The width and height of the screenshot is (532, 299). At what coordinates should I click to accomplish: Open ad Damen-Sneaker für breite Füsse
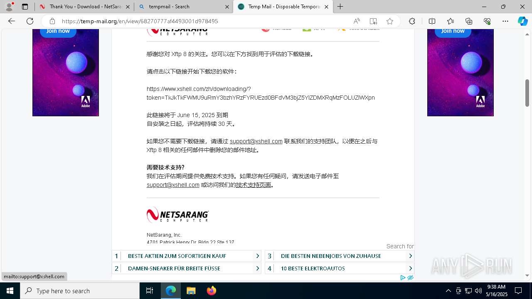[x=174, y=268]
